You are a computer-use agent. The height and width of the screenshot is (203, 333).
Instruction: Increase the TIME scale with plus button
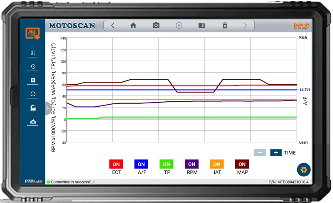click(276, 153)
